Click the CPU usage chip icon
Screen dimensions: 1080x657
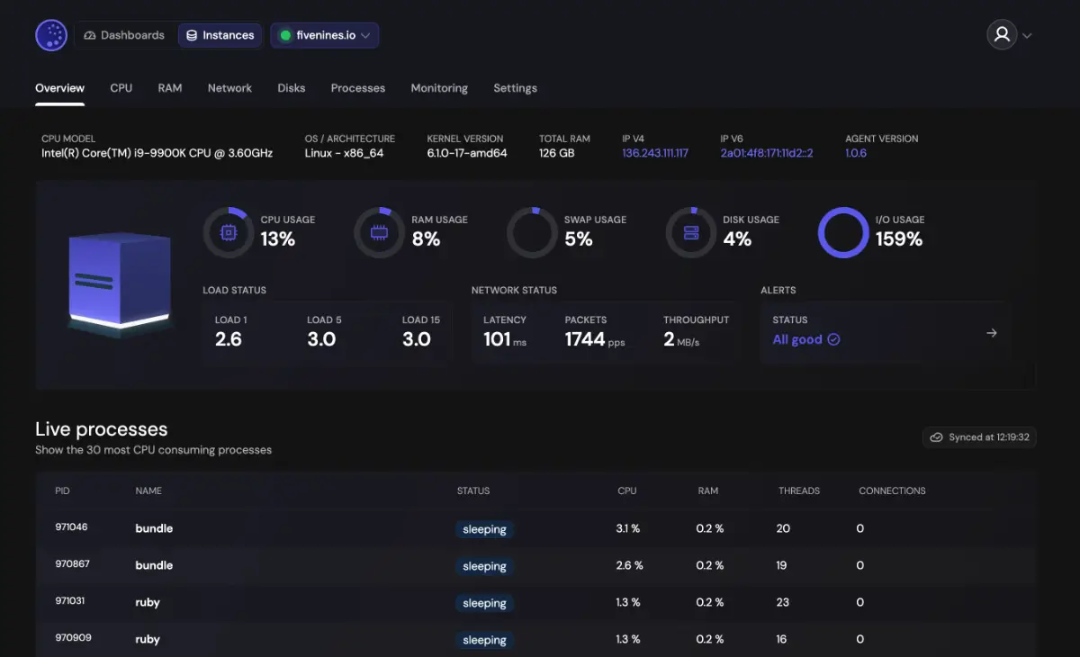click(229, 232)
